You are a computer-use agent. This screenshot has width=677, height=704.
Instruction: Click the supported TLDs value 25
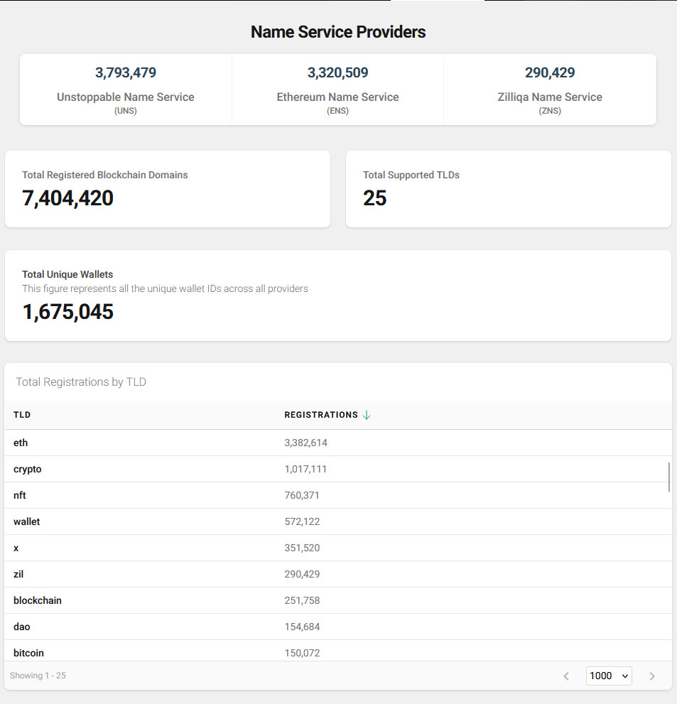pos(375,198)
